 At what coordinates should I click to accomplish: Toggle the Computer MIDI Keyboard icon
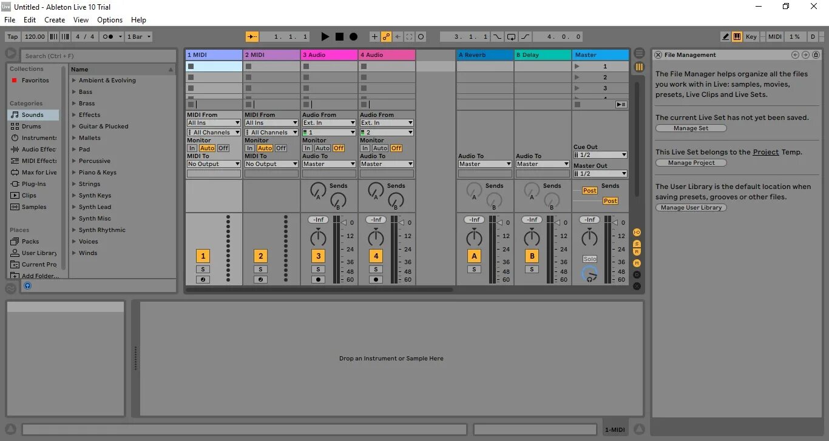tap(737, 37)
